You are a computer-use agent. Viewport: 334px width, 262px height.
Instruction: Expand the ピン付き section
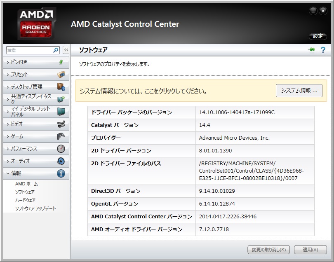pos(36,62)
